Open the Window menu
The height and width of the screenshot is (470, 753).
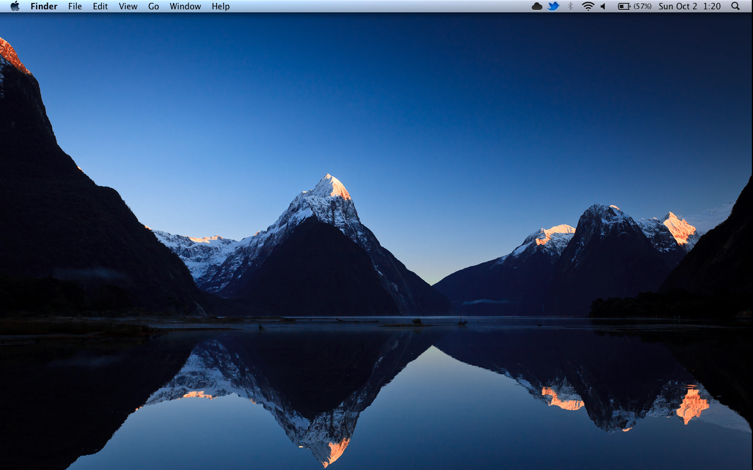[185, 6]
